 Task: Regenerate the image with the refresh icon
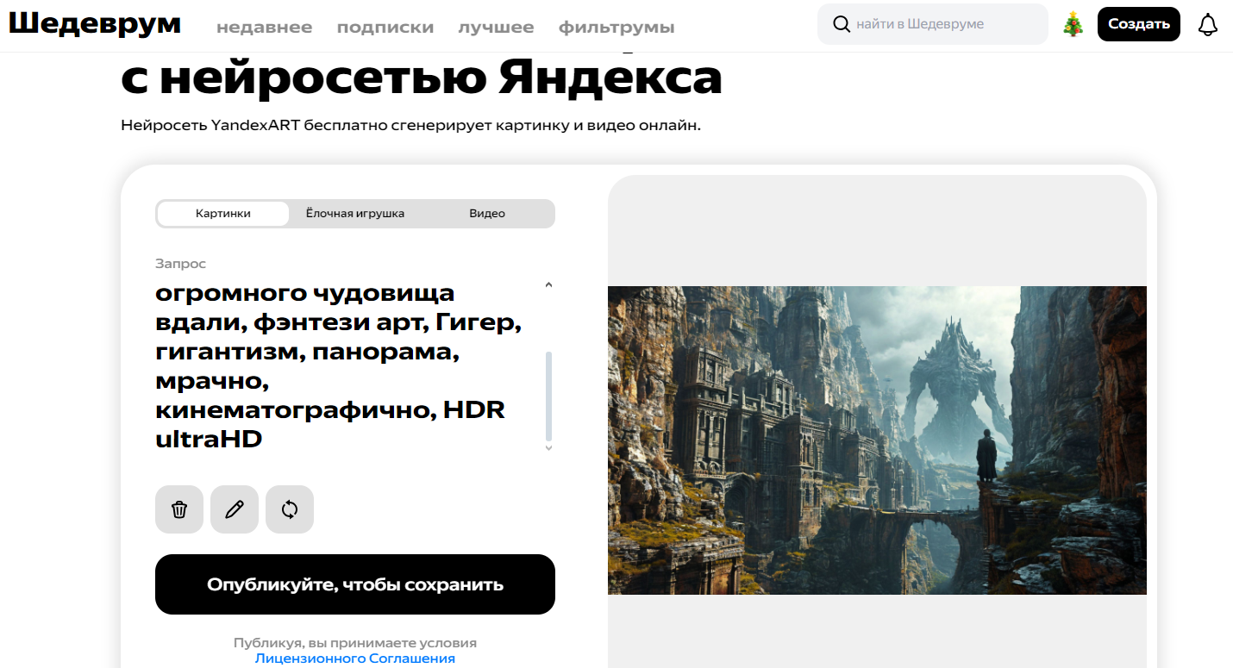click(289, 509)
